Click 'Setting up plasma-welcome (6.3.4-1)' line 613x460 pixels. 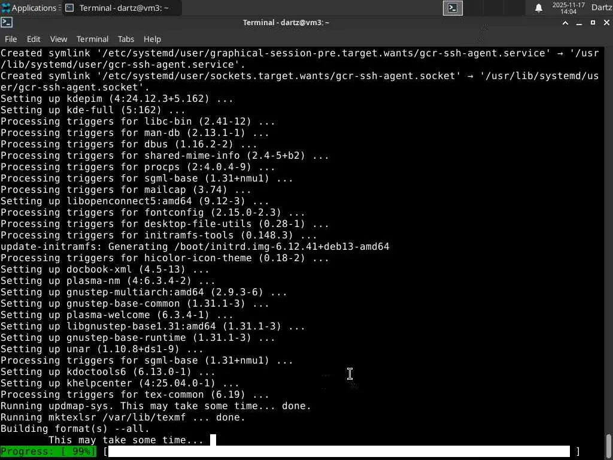click(117, 315)
